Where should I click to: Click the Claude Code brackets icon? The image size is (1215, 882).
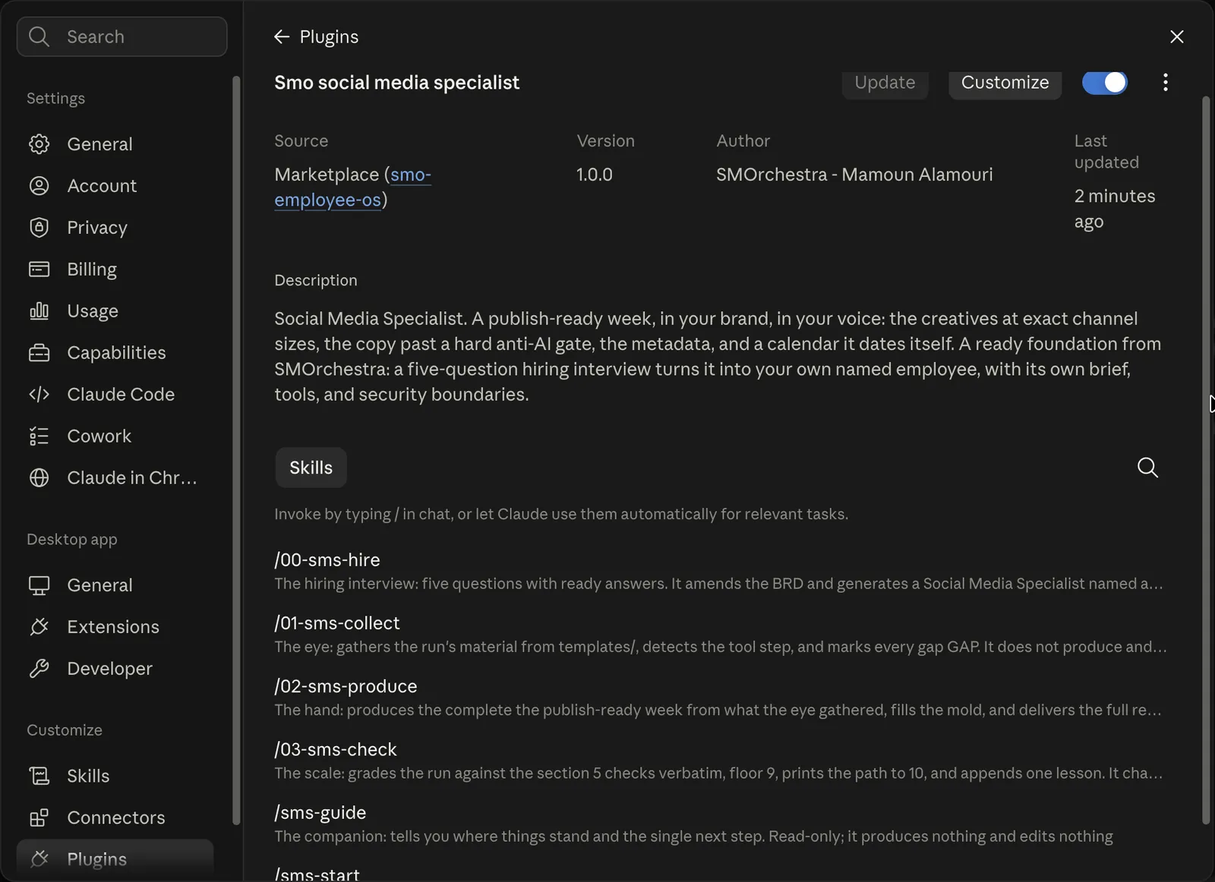(x=39, y=395)
